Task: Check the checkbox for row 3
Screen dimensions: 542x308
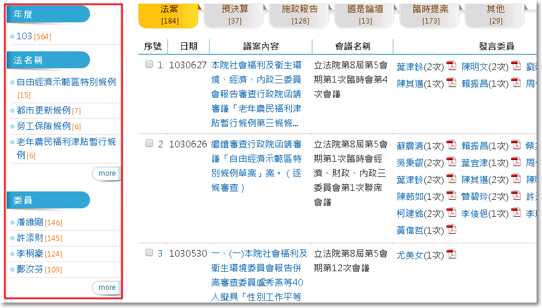Action: pos(149,253)
